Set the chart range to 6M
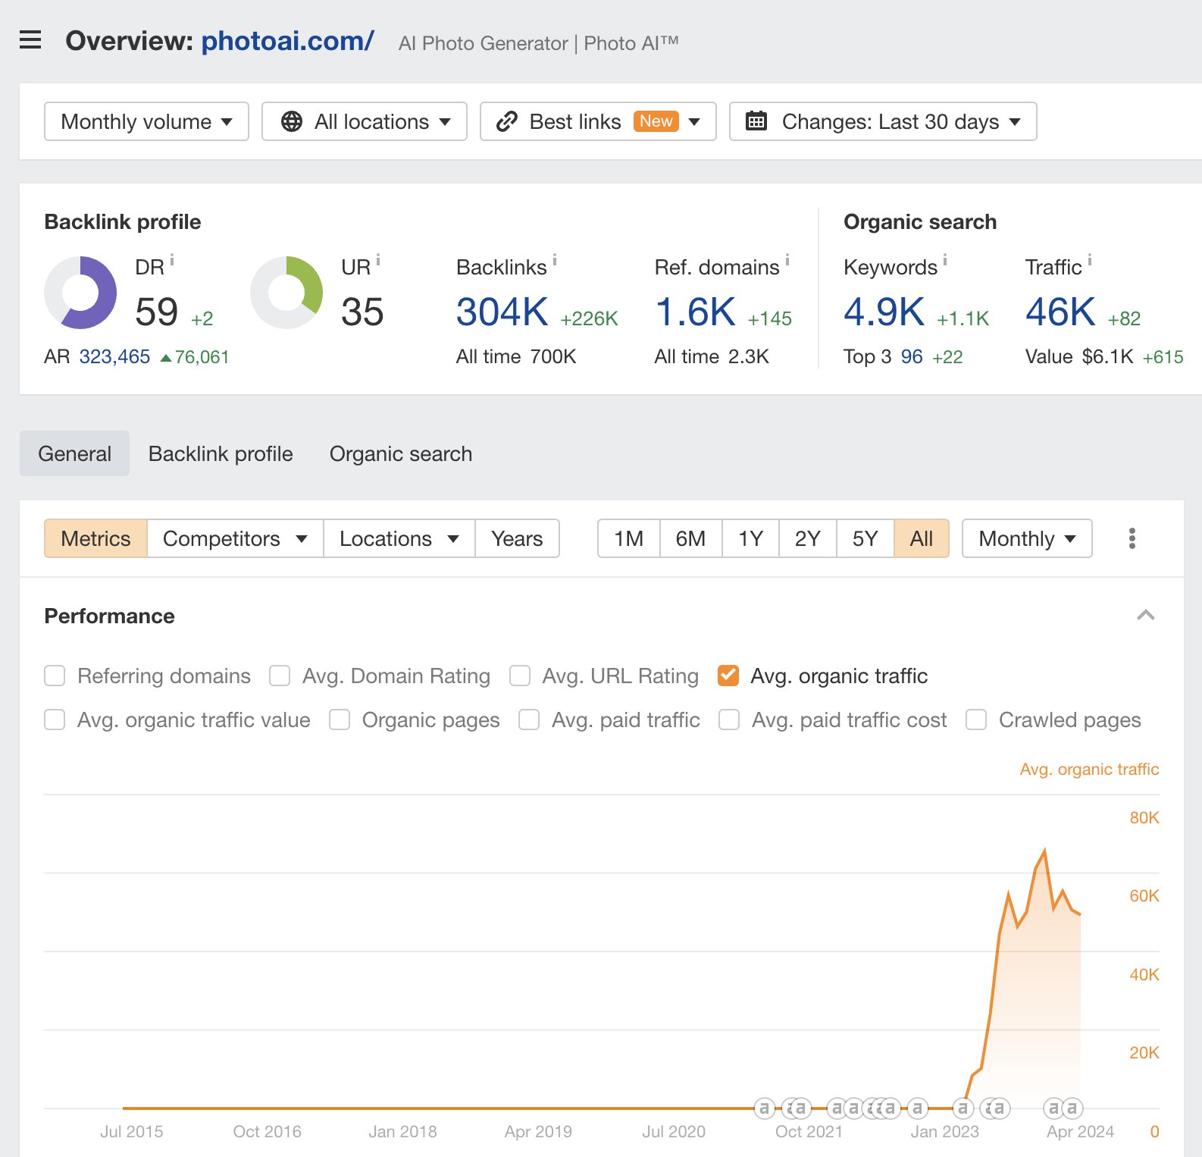Screen dimensions: 1202x1157 click(690, 538)
